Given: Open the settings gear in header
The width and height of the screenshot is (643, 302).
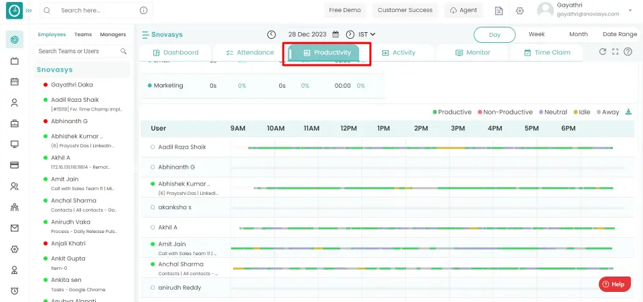Looking at the screenshot, I should (x=520, y=11).
